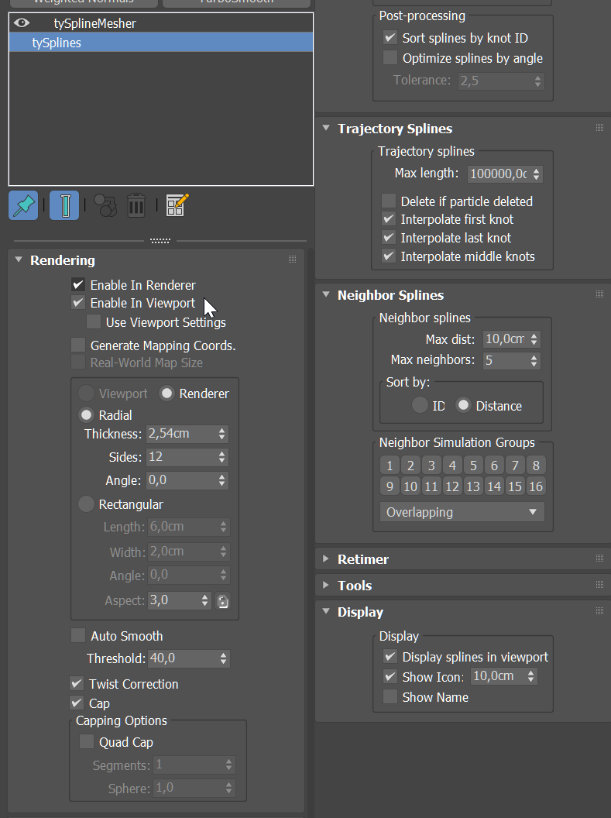Click Tools rollout grip icon
611x818 pixels.
coord(599,585)
